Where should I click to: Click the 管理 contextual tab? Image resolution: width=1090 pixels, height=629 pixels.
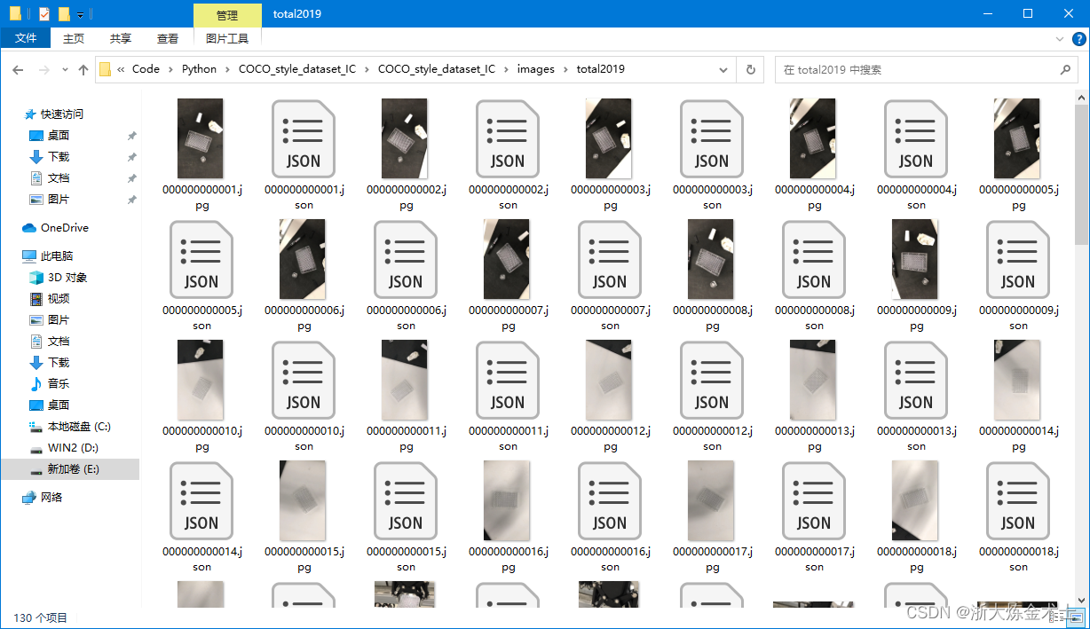click(227, 15)
